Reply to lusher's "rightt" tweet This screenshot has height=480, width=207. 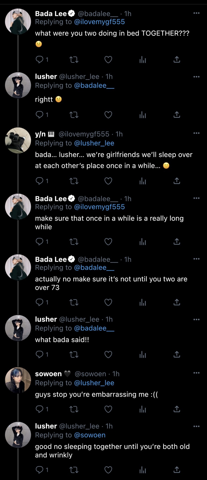40,115
